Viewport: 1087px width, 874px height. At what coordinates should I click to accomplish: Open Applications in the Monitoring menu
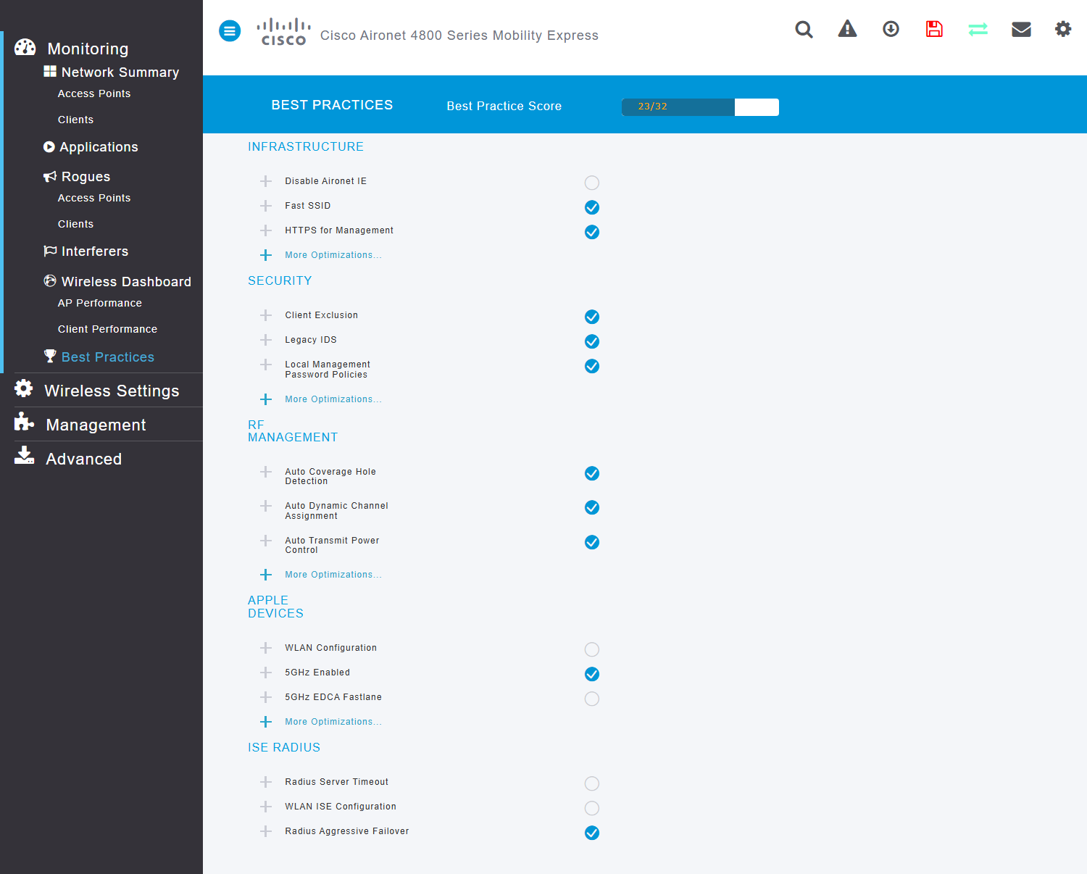click(99, 147)
